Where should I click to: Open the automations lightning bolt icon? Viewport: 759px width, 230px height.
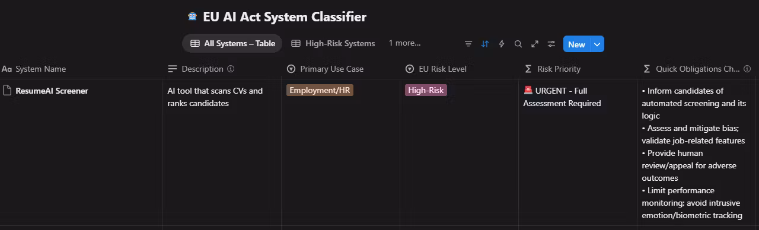(x=502, y=44)
